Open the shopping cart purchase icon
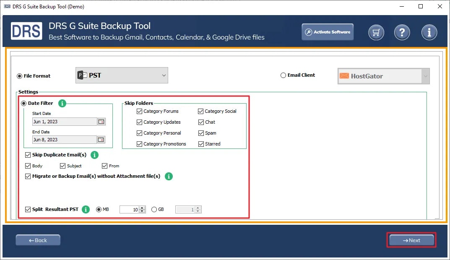 (376, 32)
